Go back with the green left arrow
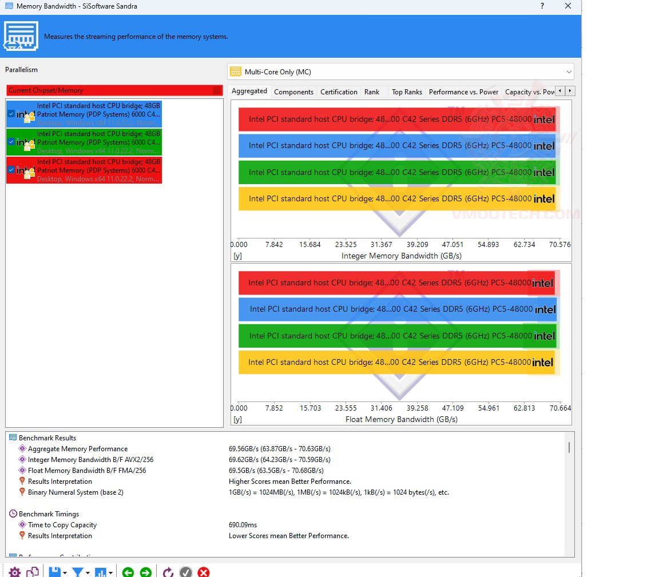 coord(128,572)
